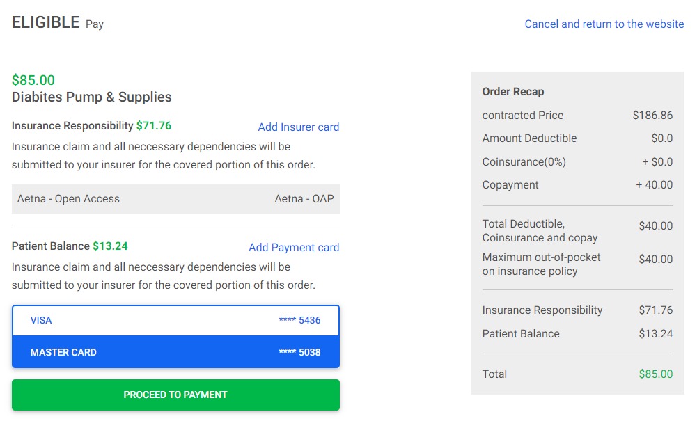This screenshot has width=697, height=421.
Task: Click the Patient Balance $13.24 heading
Action: click(70, 246)
